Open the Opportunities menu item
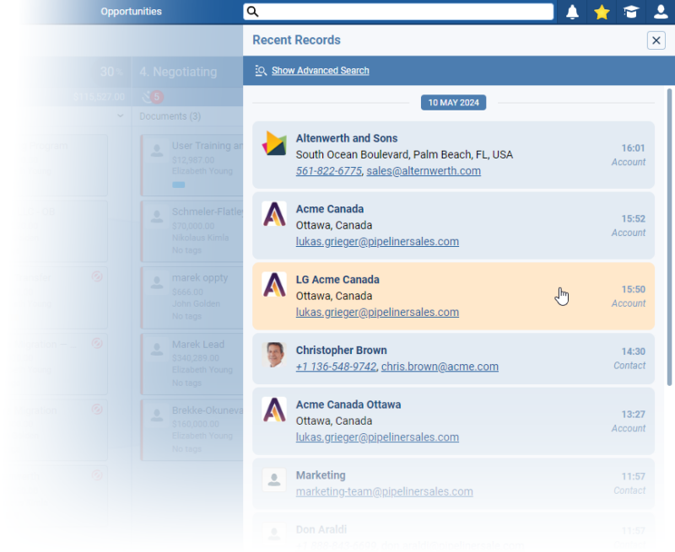The width and height of the screenshot is (675, 552). click(x=131, y=12)
